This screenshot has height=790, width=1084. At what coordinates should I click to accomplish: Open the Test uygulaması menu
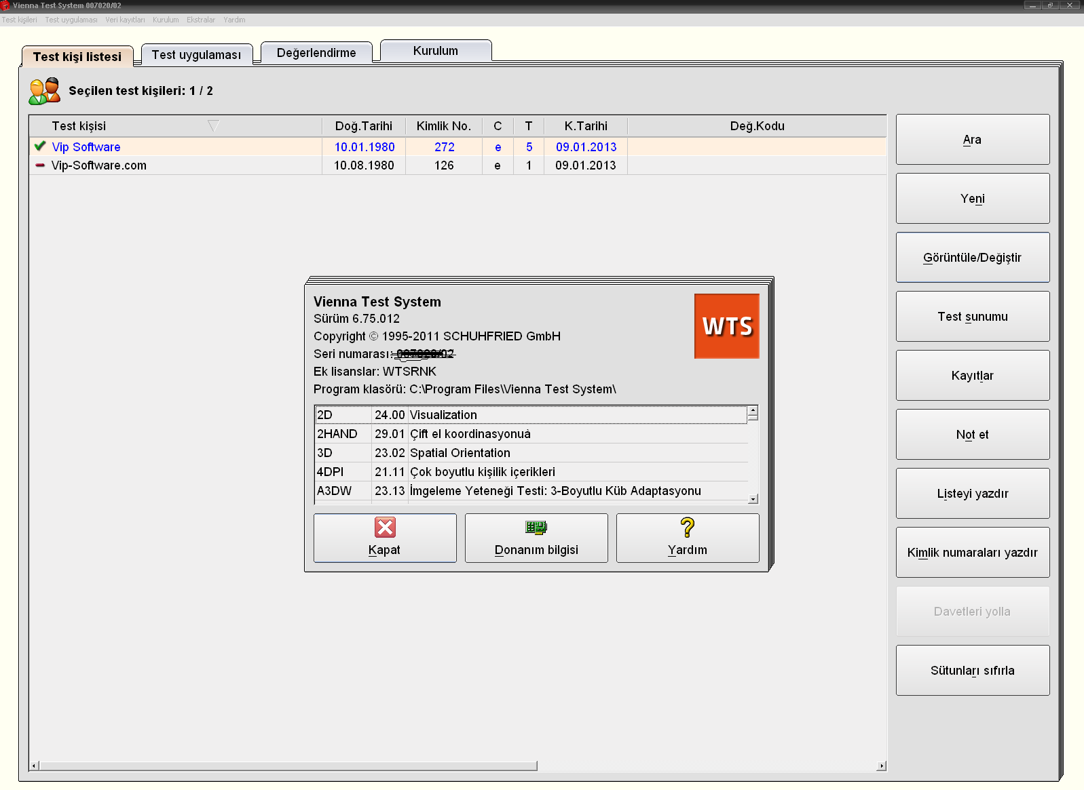pyautogui.click(x=71, y=20)
